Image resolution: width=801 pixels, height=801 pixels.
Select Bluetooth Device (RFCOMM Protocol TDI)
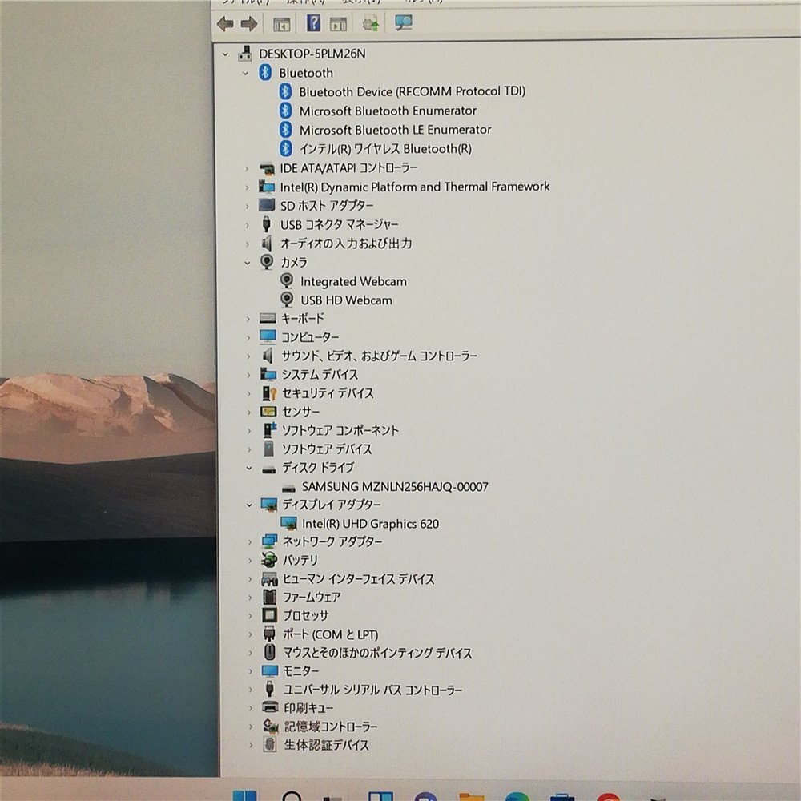point(412,91)
